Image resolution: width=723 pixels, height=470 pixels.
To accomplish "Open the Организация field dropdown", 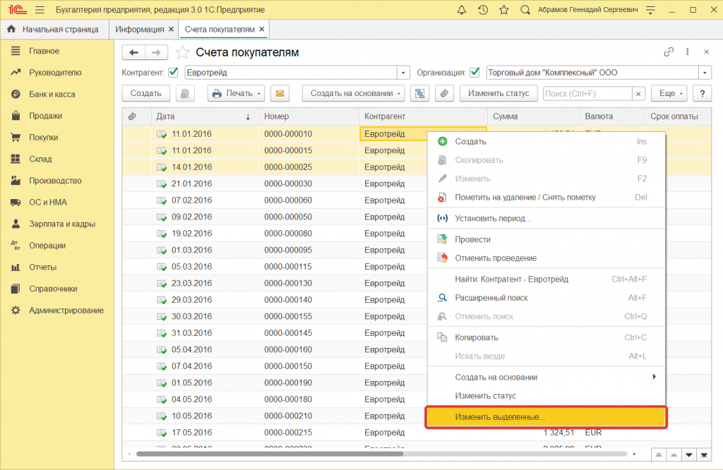I will (x=705, y=72).
